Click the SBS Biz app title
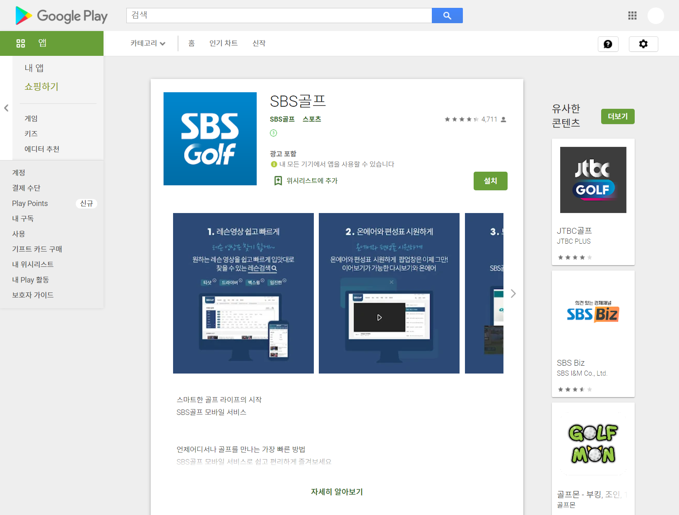Viewport: 679px width, 515px height. point(571,363)
